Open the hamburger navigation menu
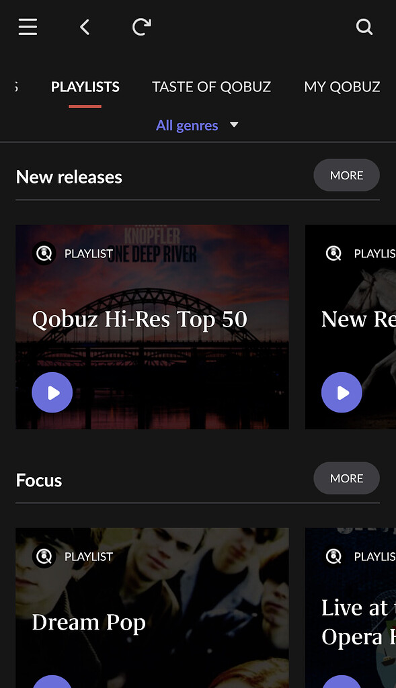This screenshot has height=688, width=396. [x=28, y=27]
